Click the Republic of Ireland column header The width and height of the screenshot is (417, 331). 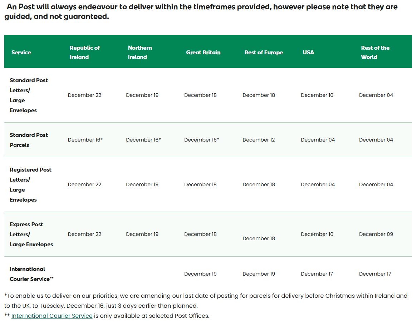pos(85,53)
